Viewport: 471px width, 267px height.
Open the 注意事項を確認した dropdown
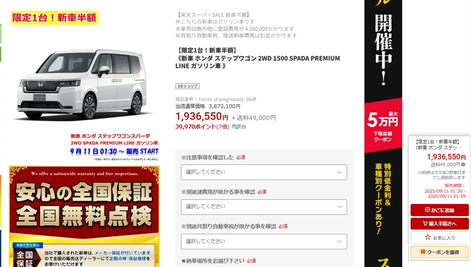(x=264, y=172)
